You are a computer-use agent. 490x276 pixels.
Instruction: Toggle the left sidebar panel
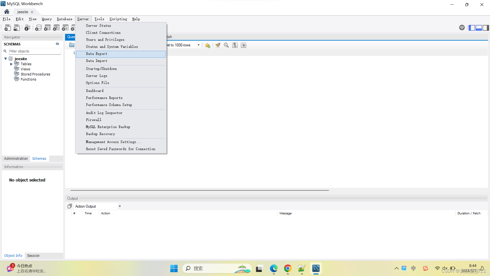coord(472,28)
